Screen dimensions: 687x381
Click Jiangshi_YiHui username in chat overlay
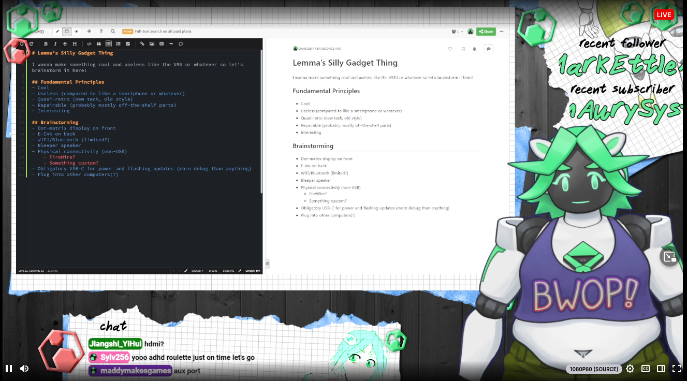pyautogui.click(x=115, y=344)
